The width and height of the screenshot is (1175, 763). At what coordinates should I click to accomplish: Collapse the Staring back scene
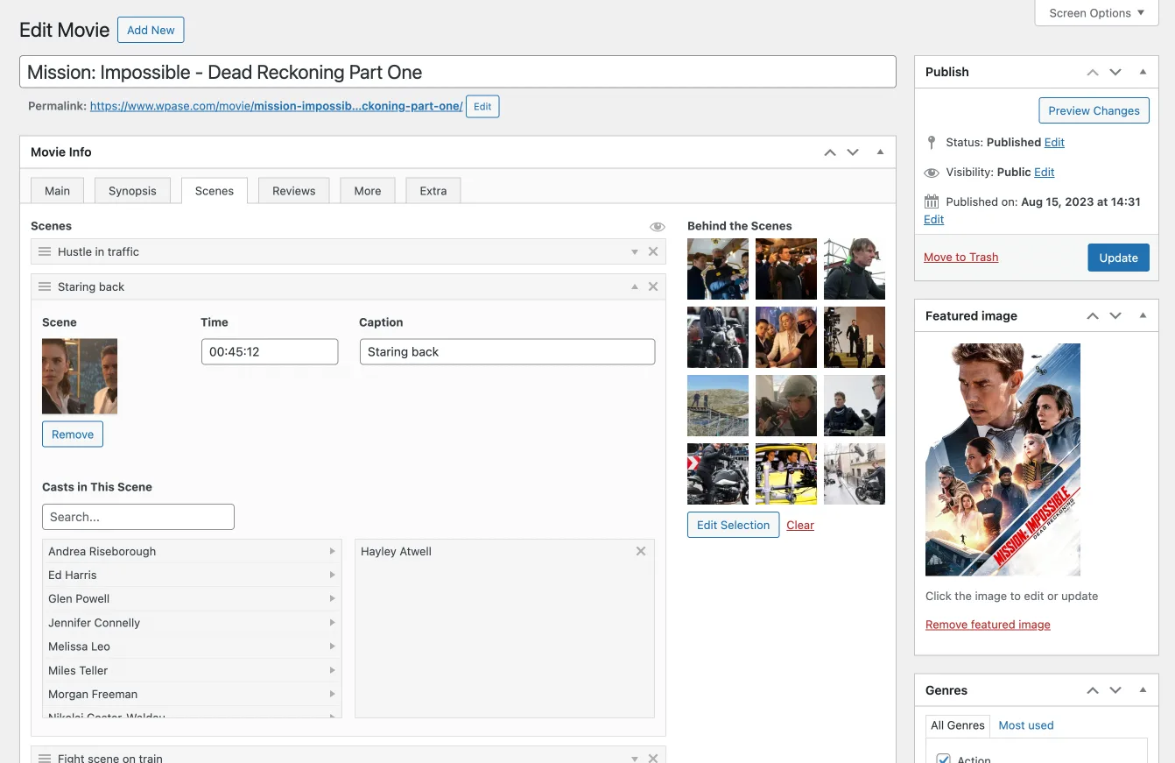coord(635,286)
